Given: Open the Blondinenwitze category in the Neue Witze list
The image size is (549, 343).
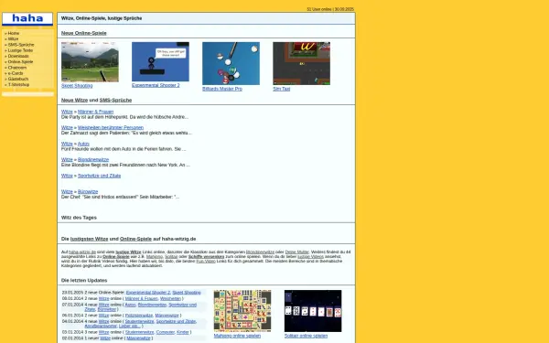Looking at the screenshot, I should [93, 159].
